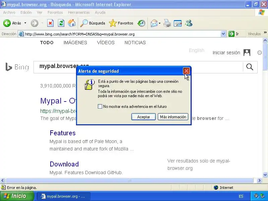
Task: Click the vertical scrollbar up arrow
Action: [x=265, y=40]
